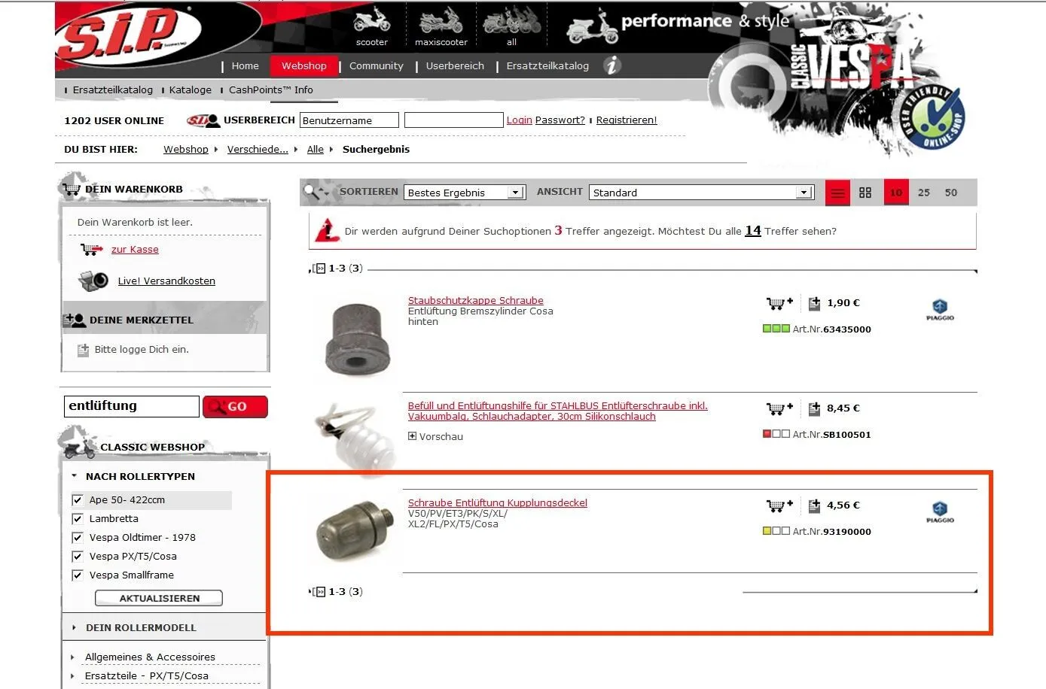Image resolution: width=1046 pixels, height=689 pixels.
Task: Show 25 results per page
Action: click(x=924, y=193)
